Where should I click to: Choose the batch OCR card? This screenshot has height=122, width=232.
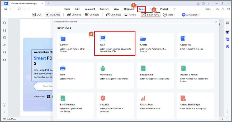(x=115, y=46)
